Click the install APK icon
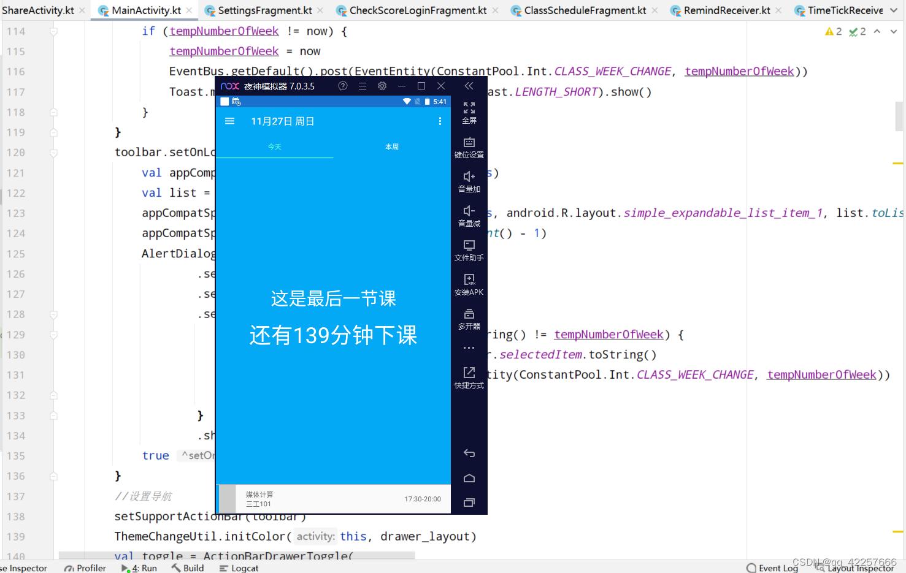 tap(469, 279)
